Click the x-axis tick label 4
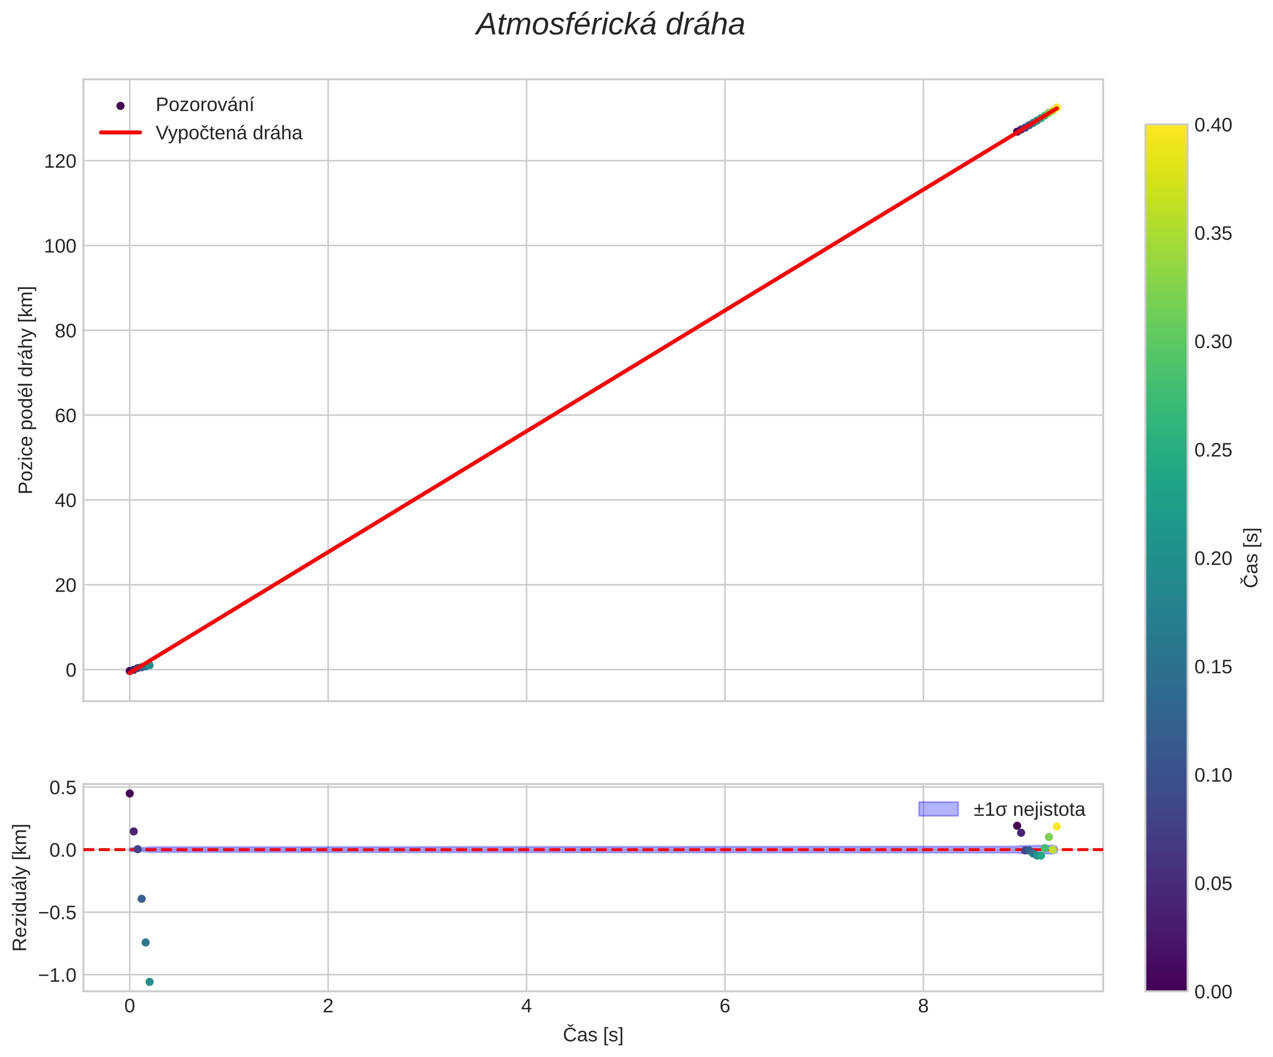1273x1057 pixels. click(x=526, y=1007)
